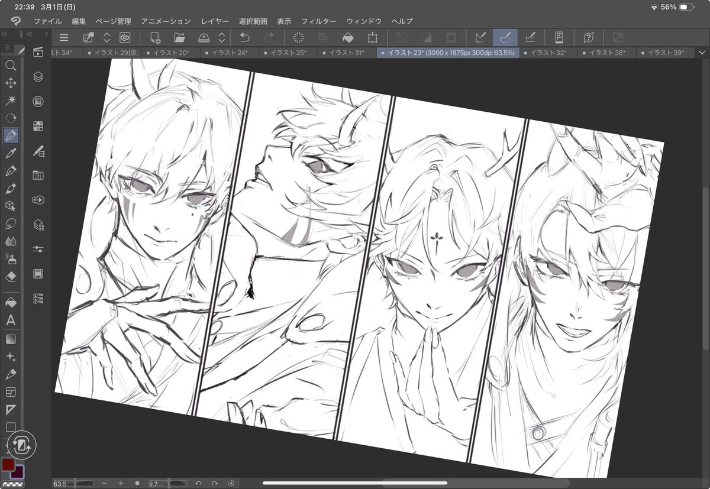Open the smartphone connection icon
This screenshot has height=489, width=710.
(559, 38)
